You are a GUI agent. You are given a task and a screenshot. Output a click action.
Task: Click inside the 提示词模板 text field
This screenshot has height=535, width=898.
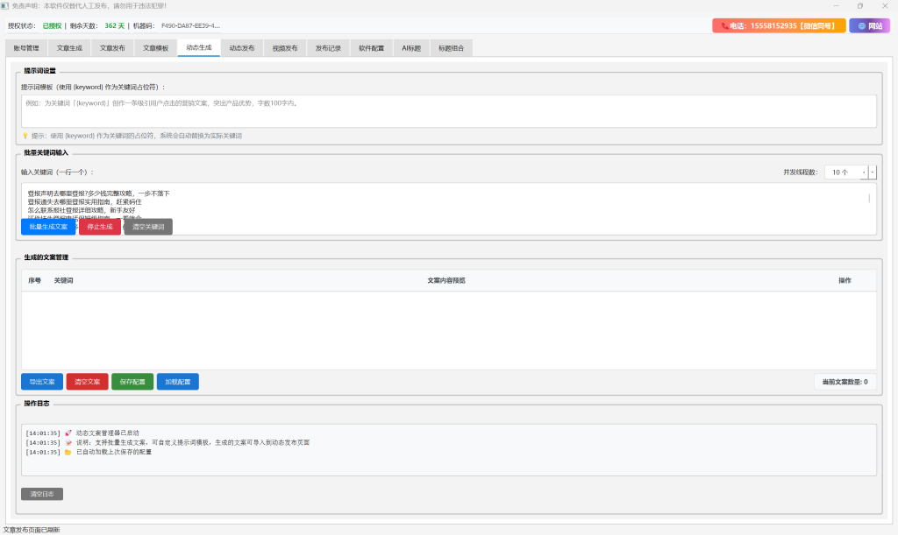click(448, 111)
